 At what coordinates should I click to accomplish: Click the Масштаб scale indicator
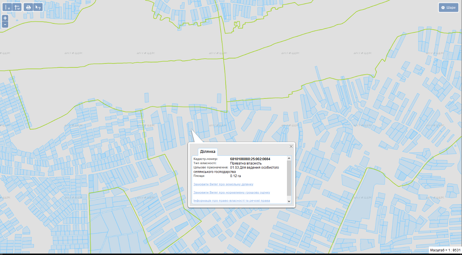click(x=445, y=250)
